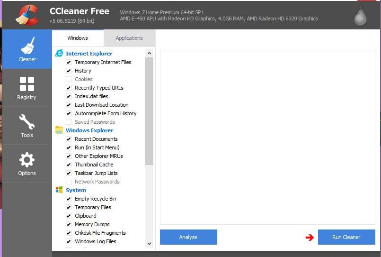Toggle Run (in Start Menu) checkbox
The image size is (381, 257).
click(69, 147)
